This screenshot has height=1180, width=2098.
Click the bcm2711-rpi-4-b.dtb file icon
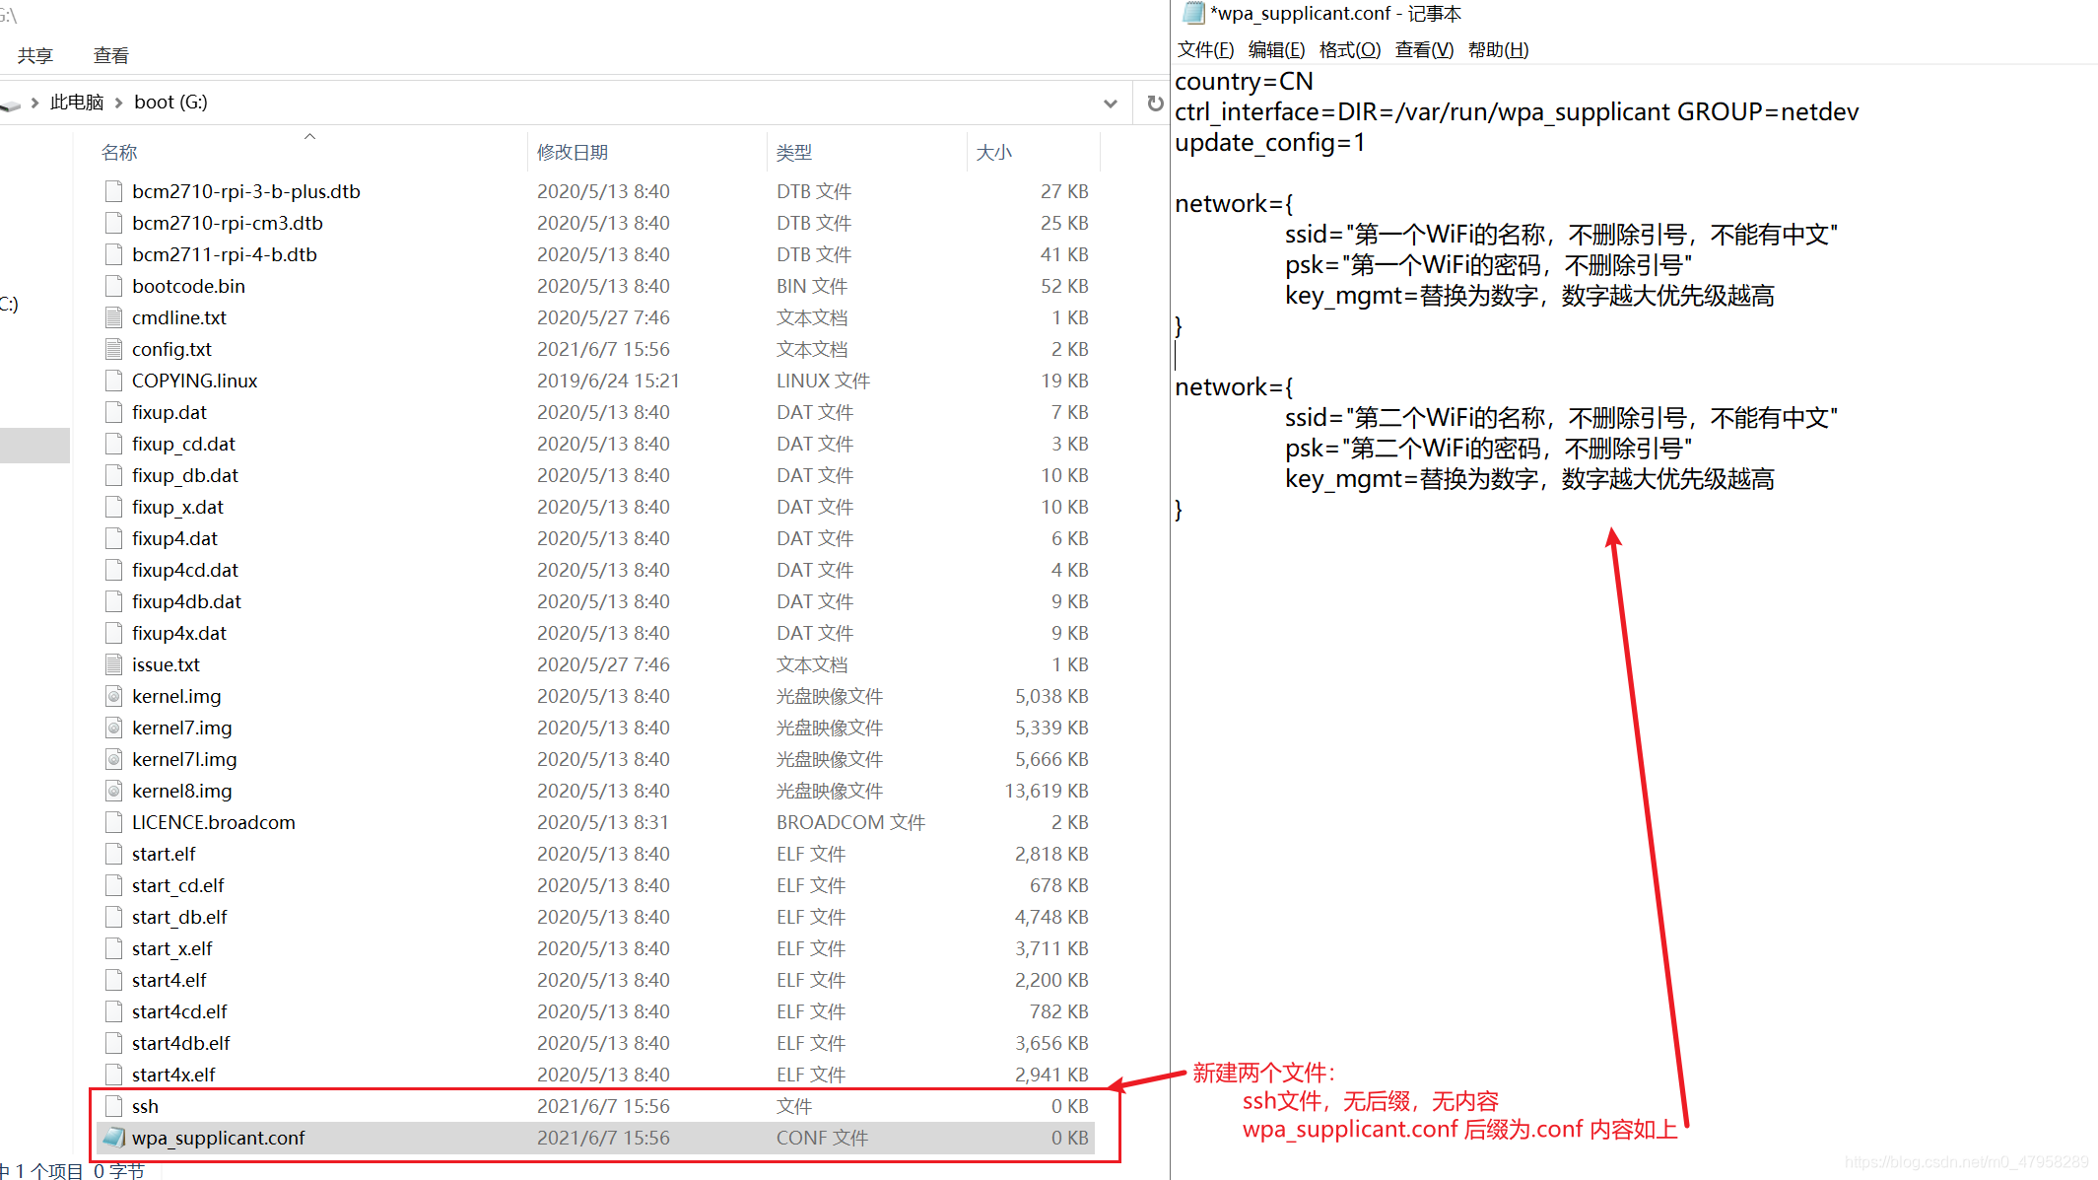tap(114, 254)
